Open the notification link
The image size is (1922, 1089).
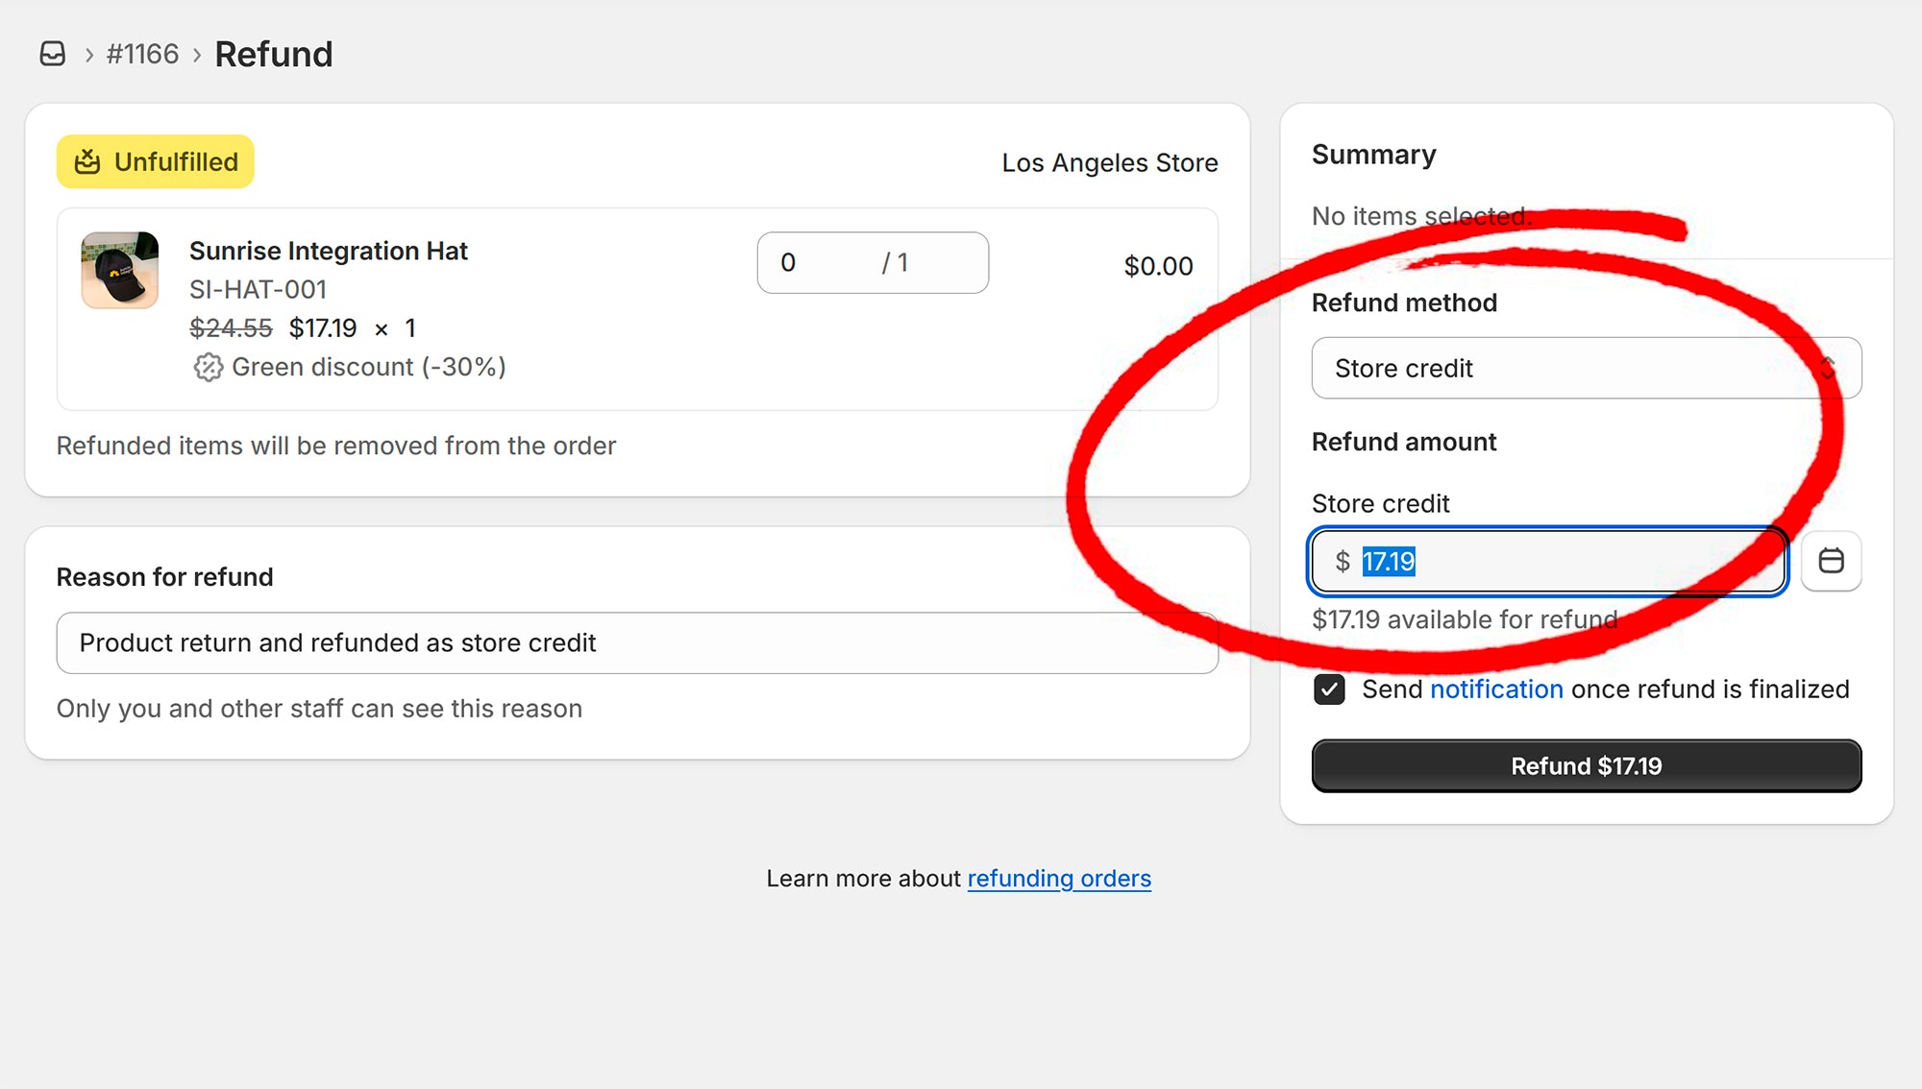tap(1496, 690)
